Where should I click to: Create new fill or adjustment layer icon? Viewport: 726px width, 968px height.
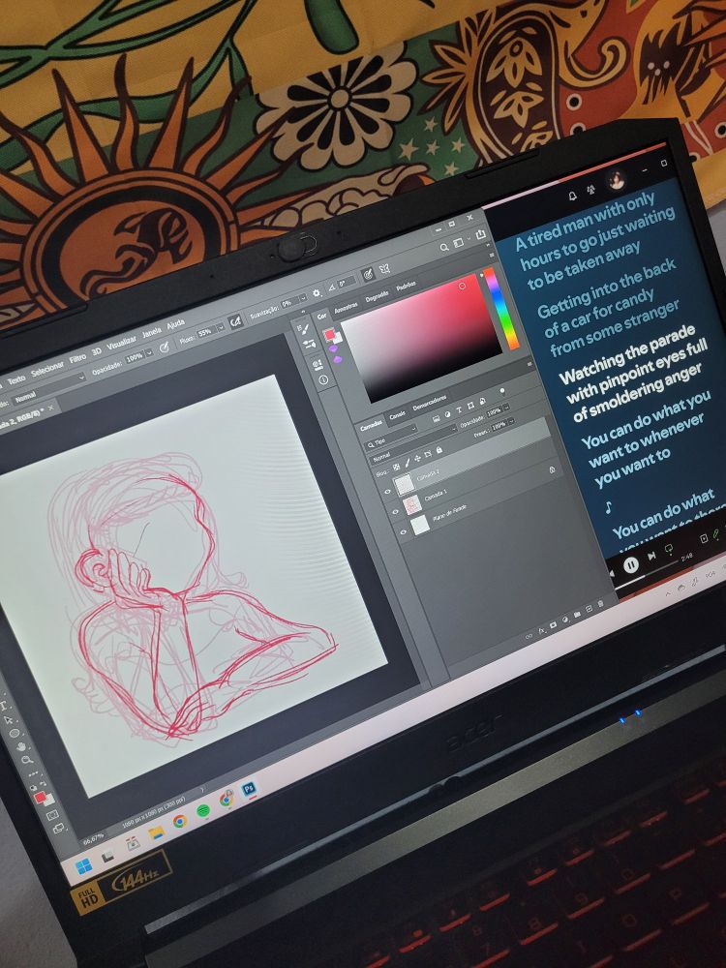(565, 620)
